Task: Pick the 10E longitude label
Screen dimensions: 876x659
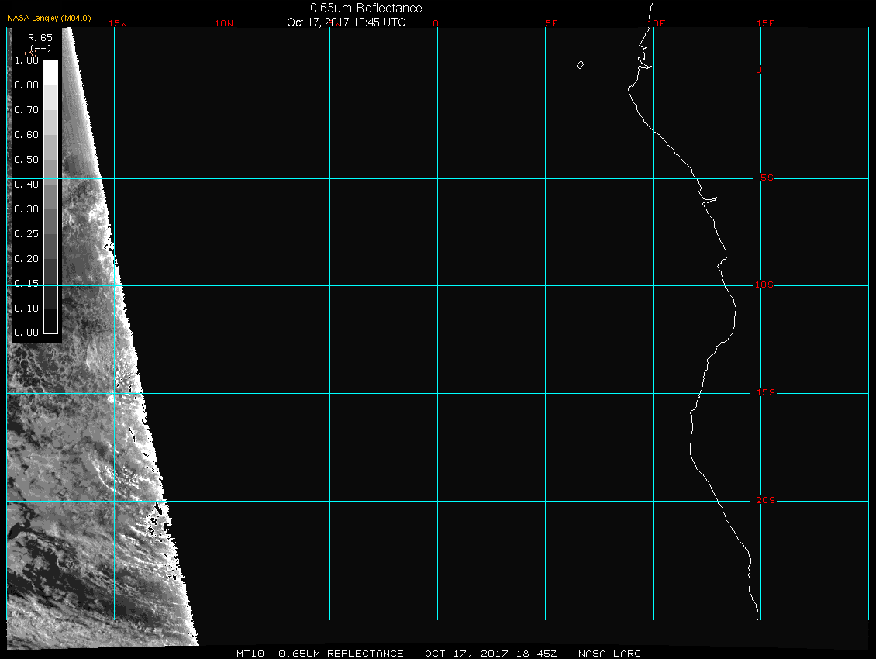Action: point(656,23)
